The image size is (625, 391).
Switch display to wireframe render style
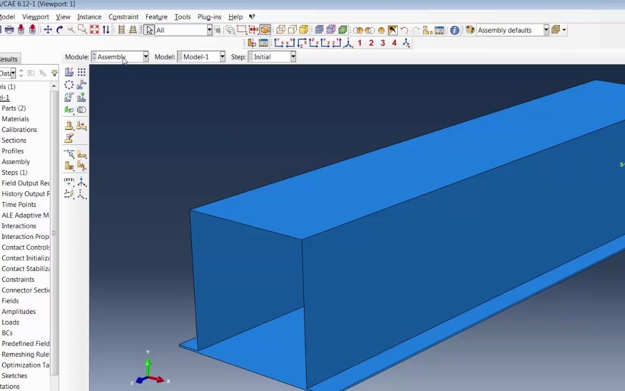click(279, 29)
